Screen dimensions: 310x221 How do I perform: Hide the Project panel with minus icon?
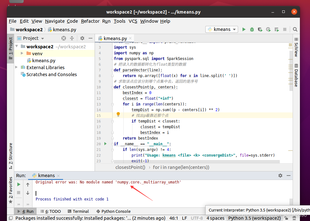click(x=90, y=38)
